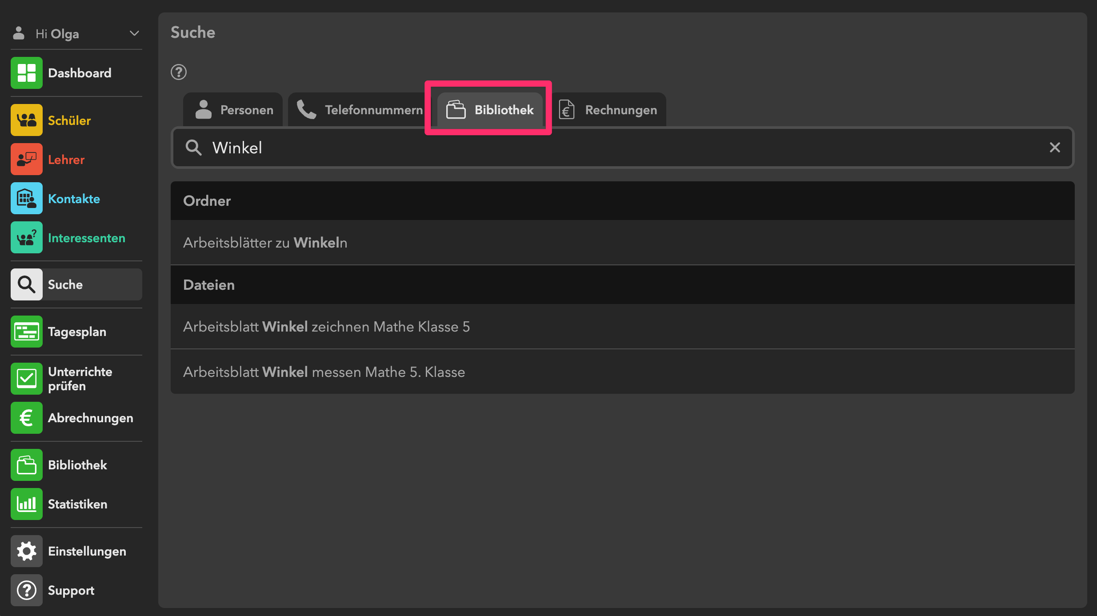Viewport: 1097px width, 616px height.
Task: Switch to the Personen tab
Action: pos(234,110)
